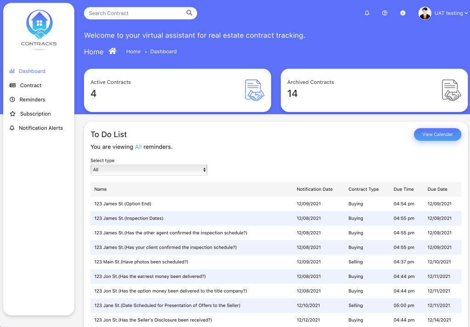Open Reminders from the sidebar
This screenshot has width=470, height=327.
click(x=32, y=100)
